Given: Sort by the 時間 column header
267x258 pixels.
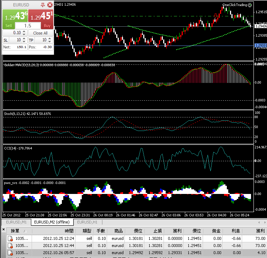Looking at the screenshot, I should click(x=54, y=231).
